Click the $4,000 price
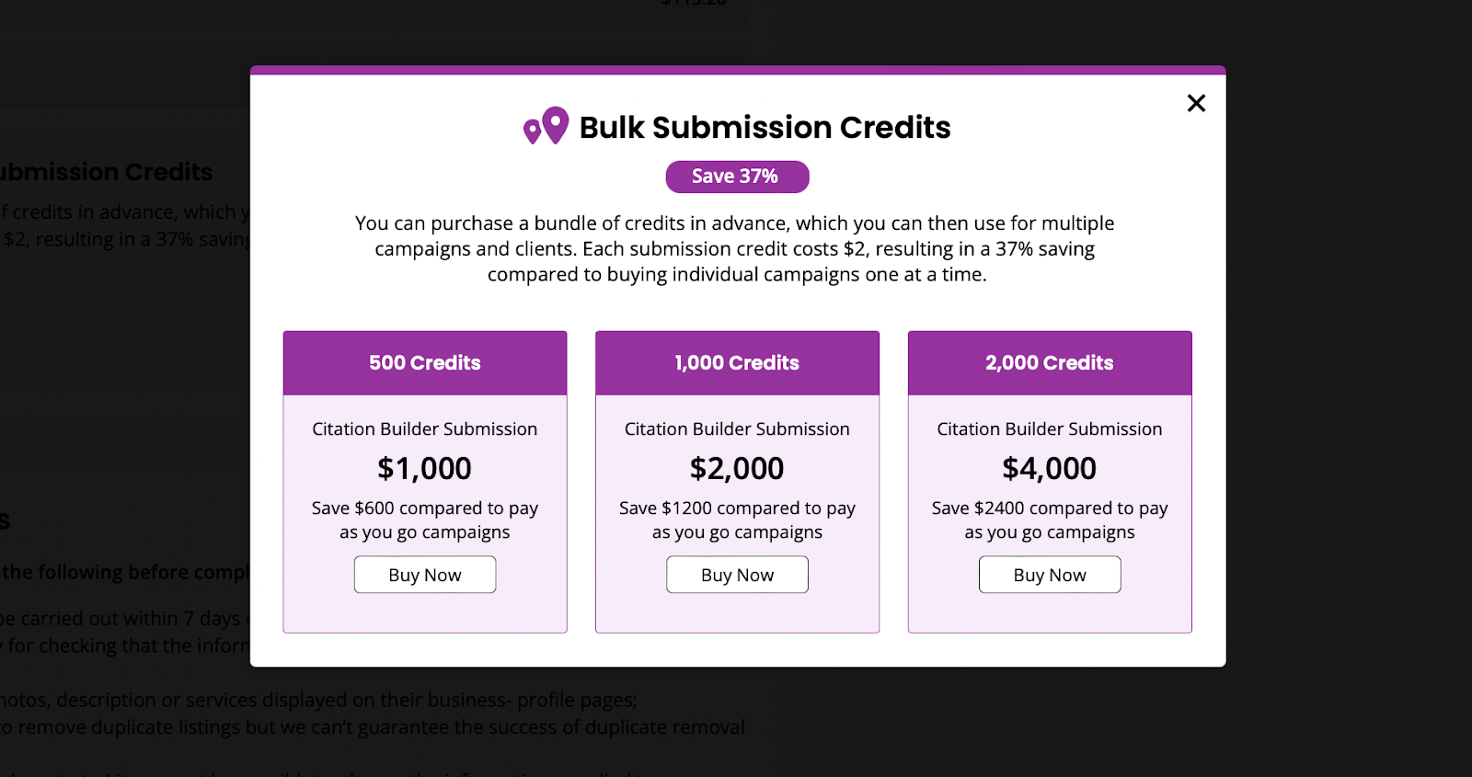The image size is (1472, 777). click(x=1050, y=469)
